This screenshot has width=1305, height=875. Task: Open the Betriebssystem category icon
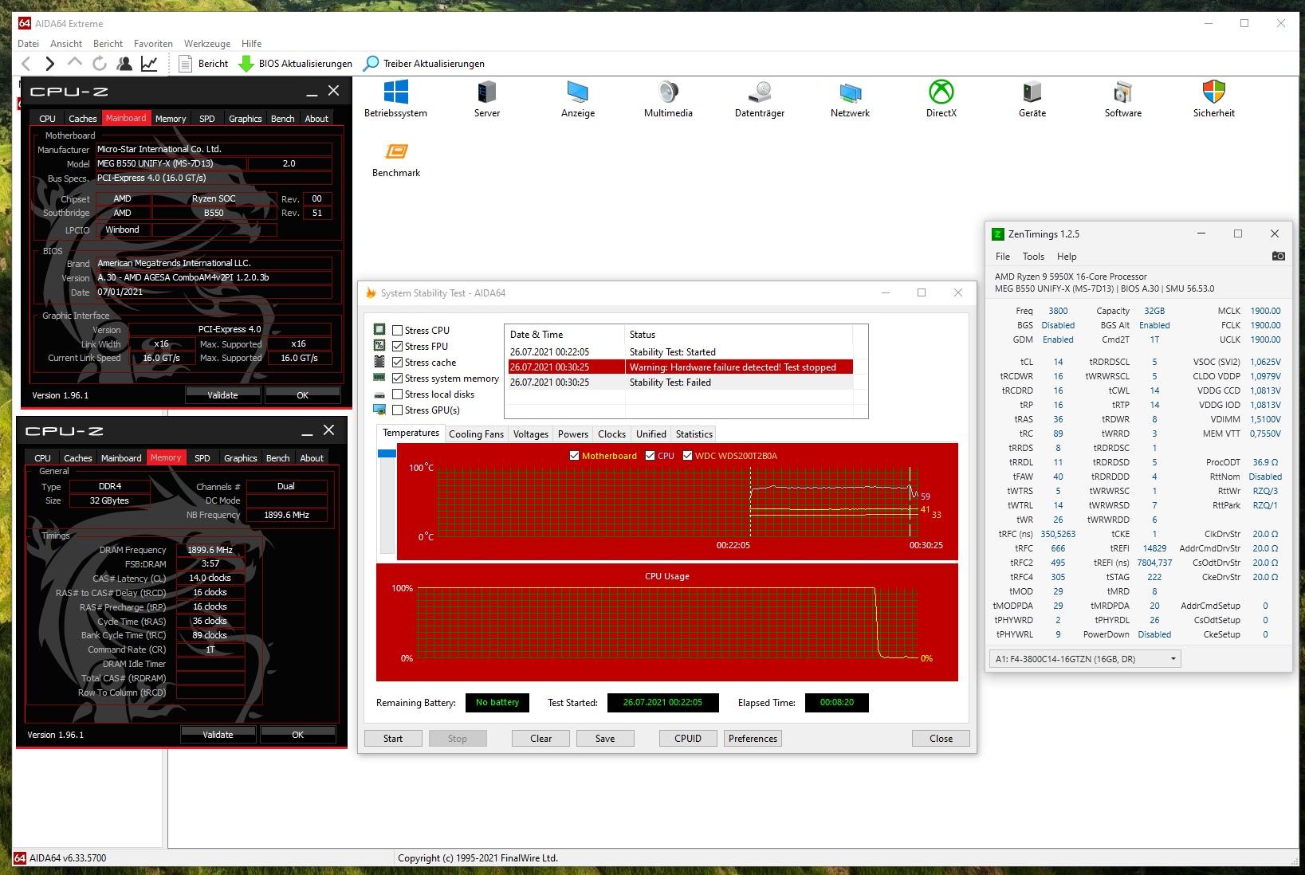395,99
